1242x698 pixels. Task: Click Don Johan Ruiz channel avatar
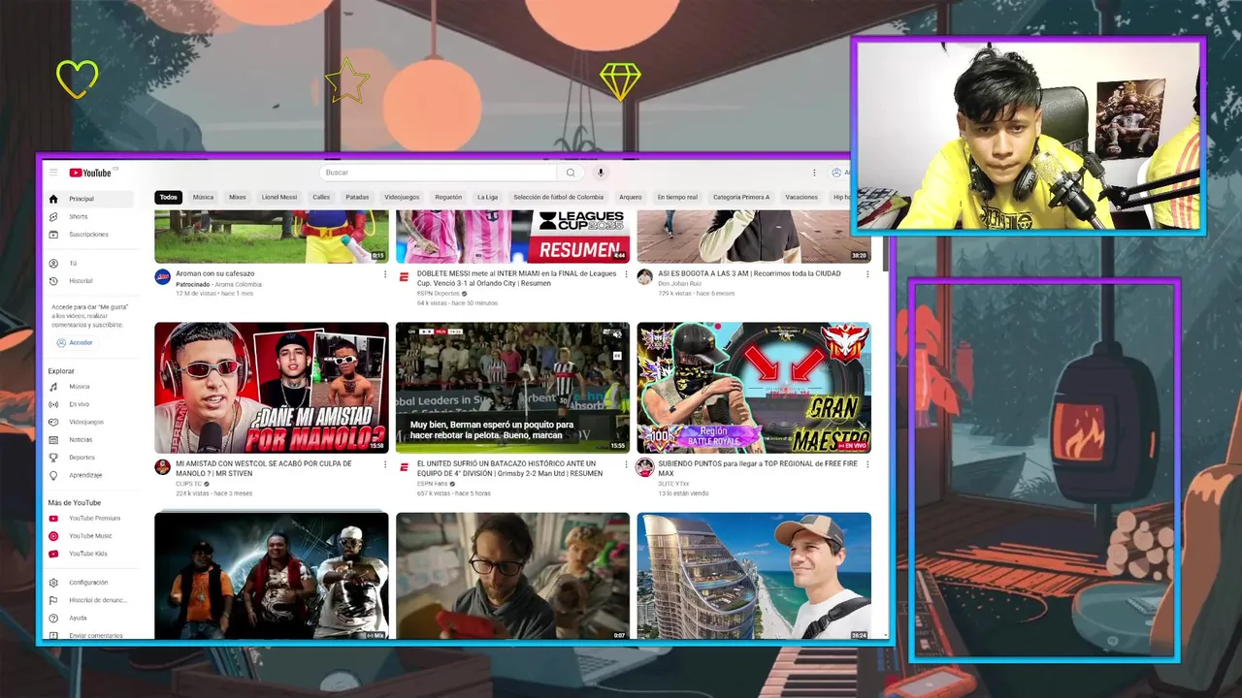tap(644, 277)
